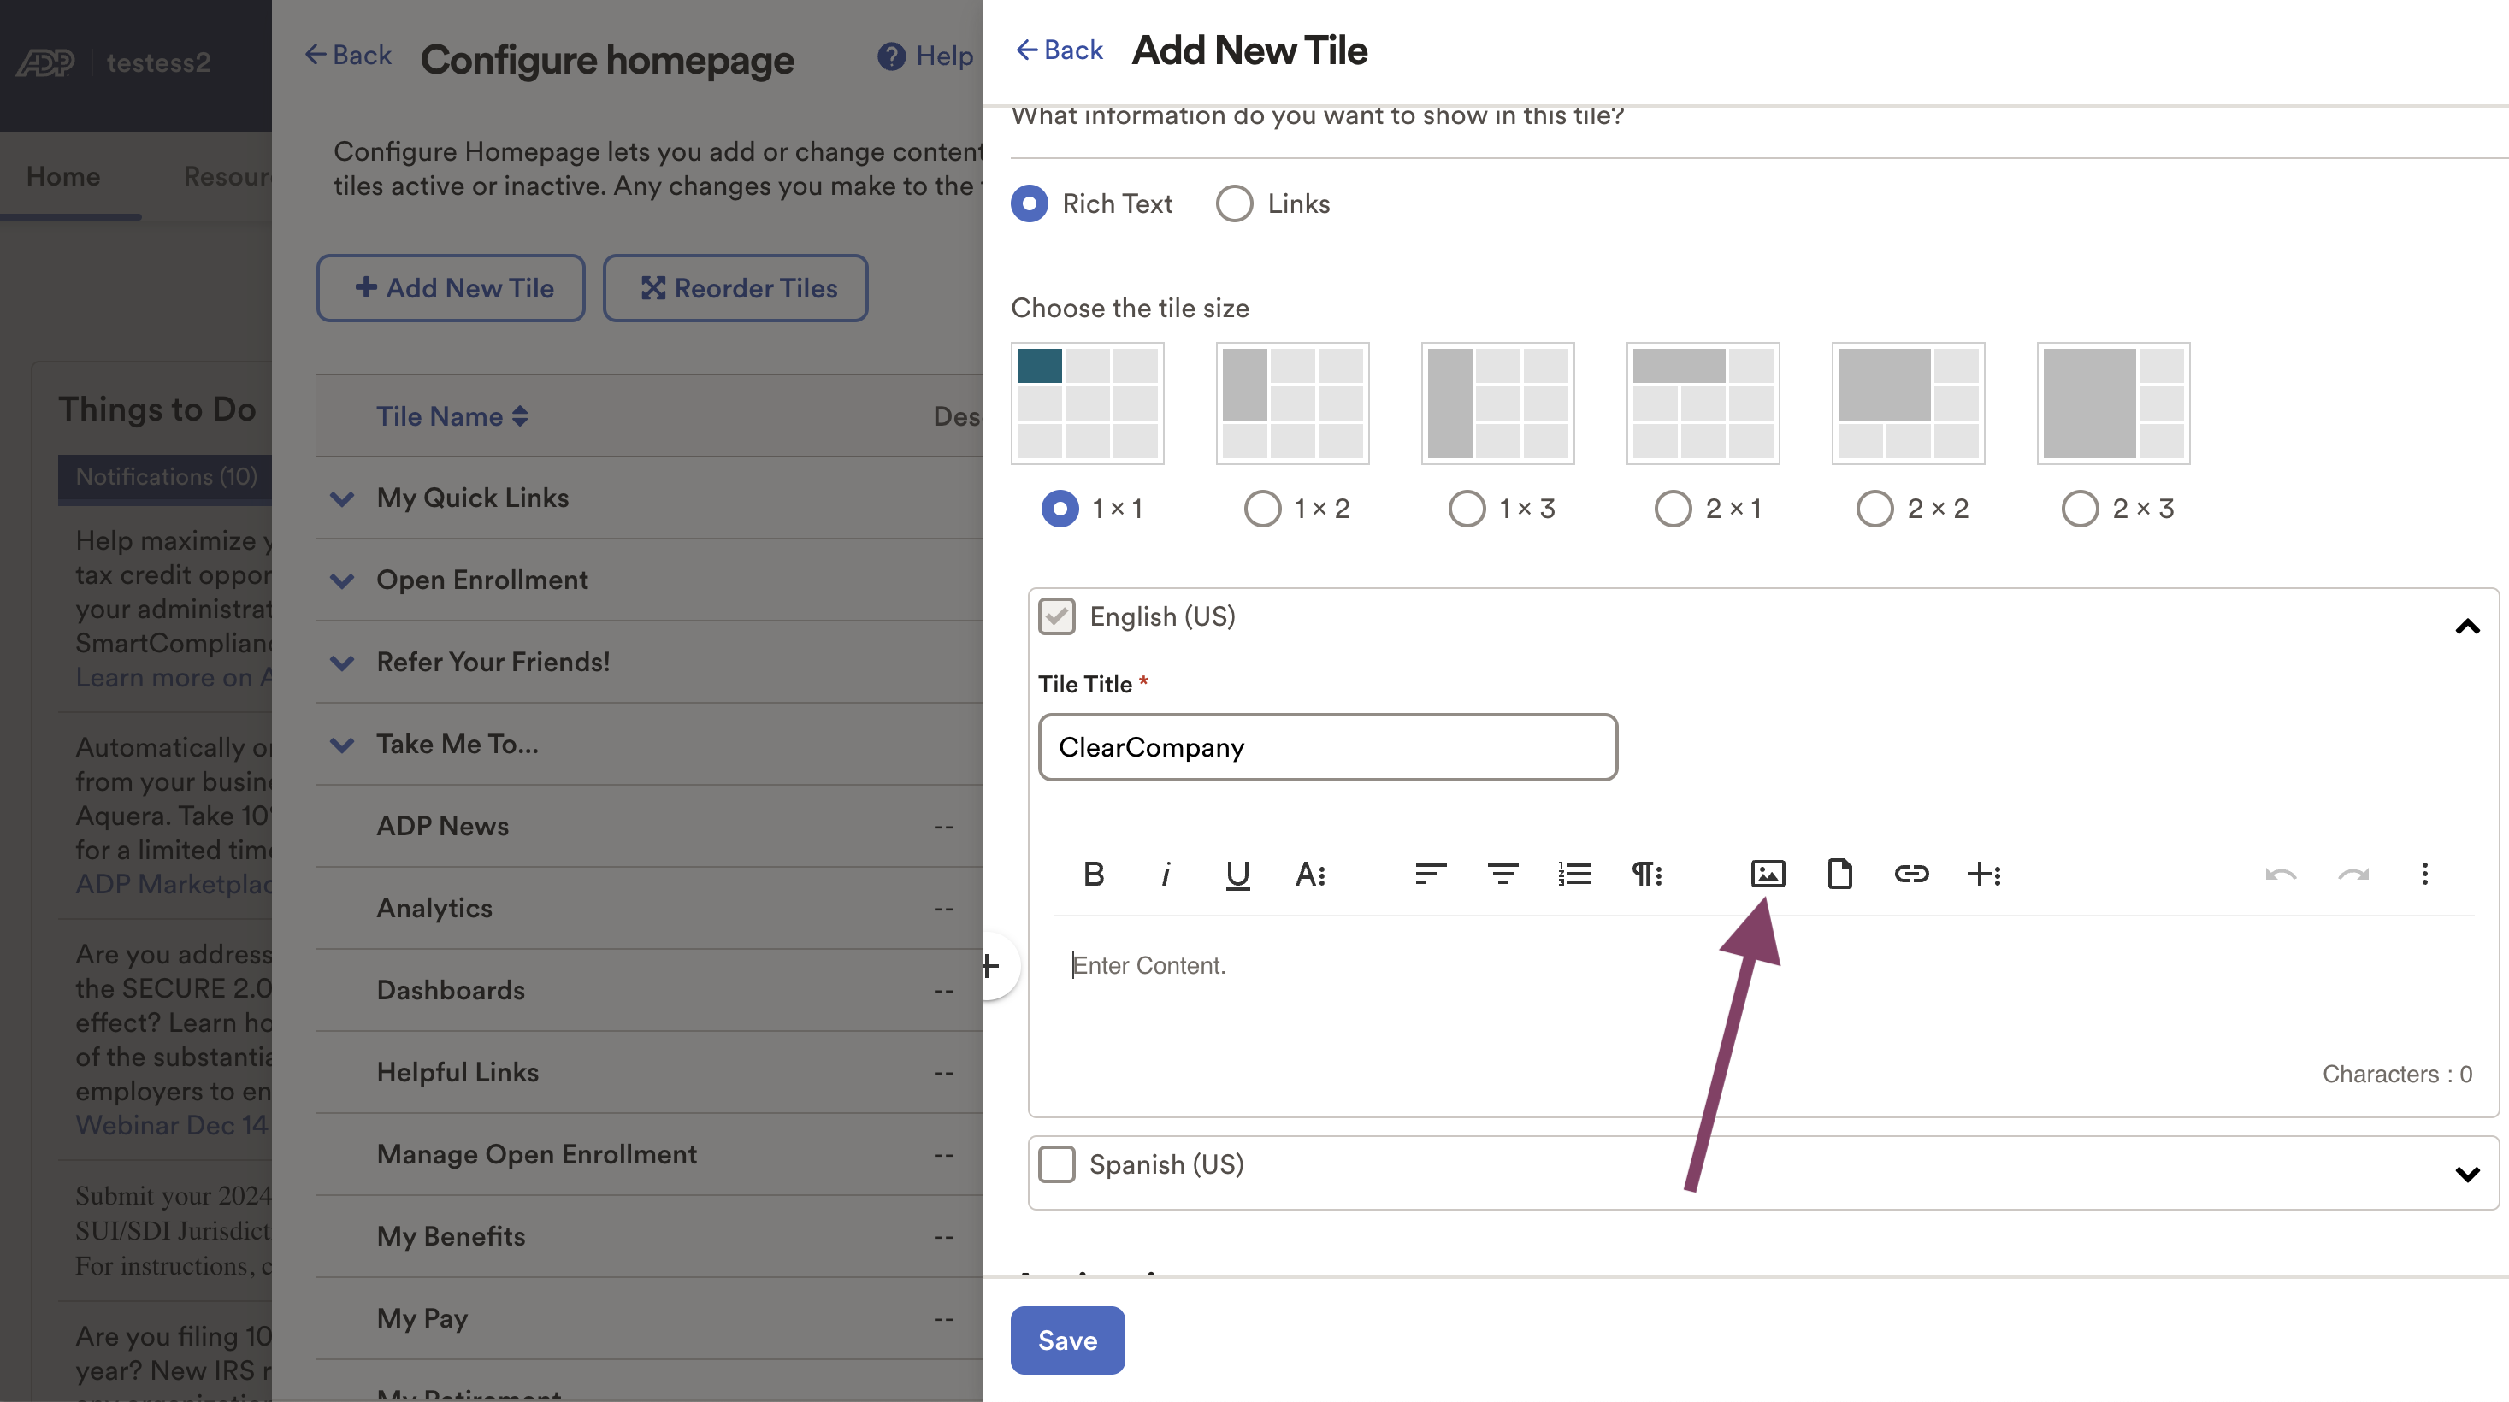Undo the last editor change
This screenshot has height=1402, width=2509.
point(2281,874)
